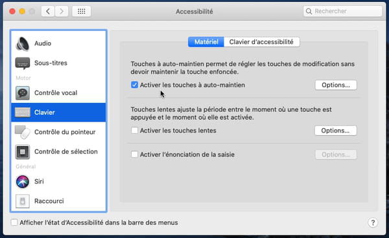This screenshot has height=238, width=389.
Task: Open the Contrôle du pointeur icon
Action: point(23,132)
